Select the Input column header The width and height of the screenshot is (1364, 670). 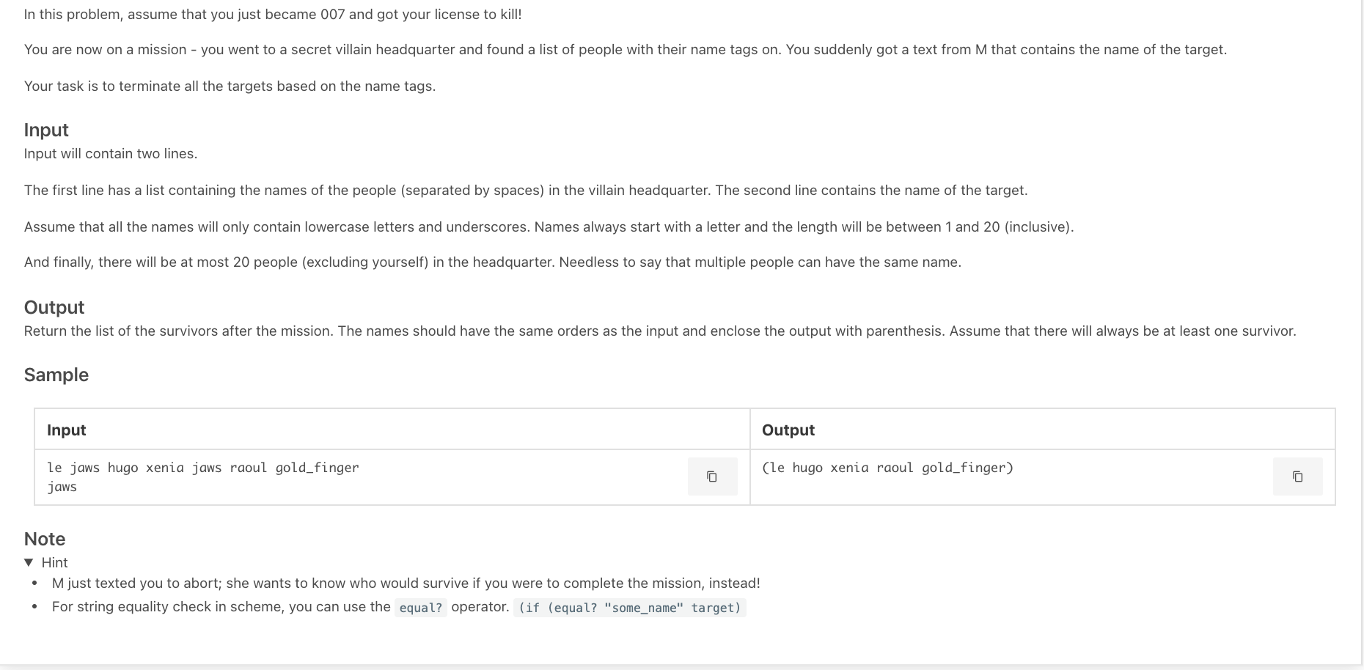66,430
